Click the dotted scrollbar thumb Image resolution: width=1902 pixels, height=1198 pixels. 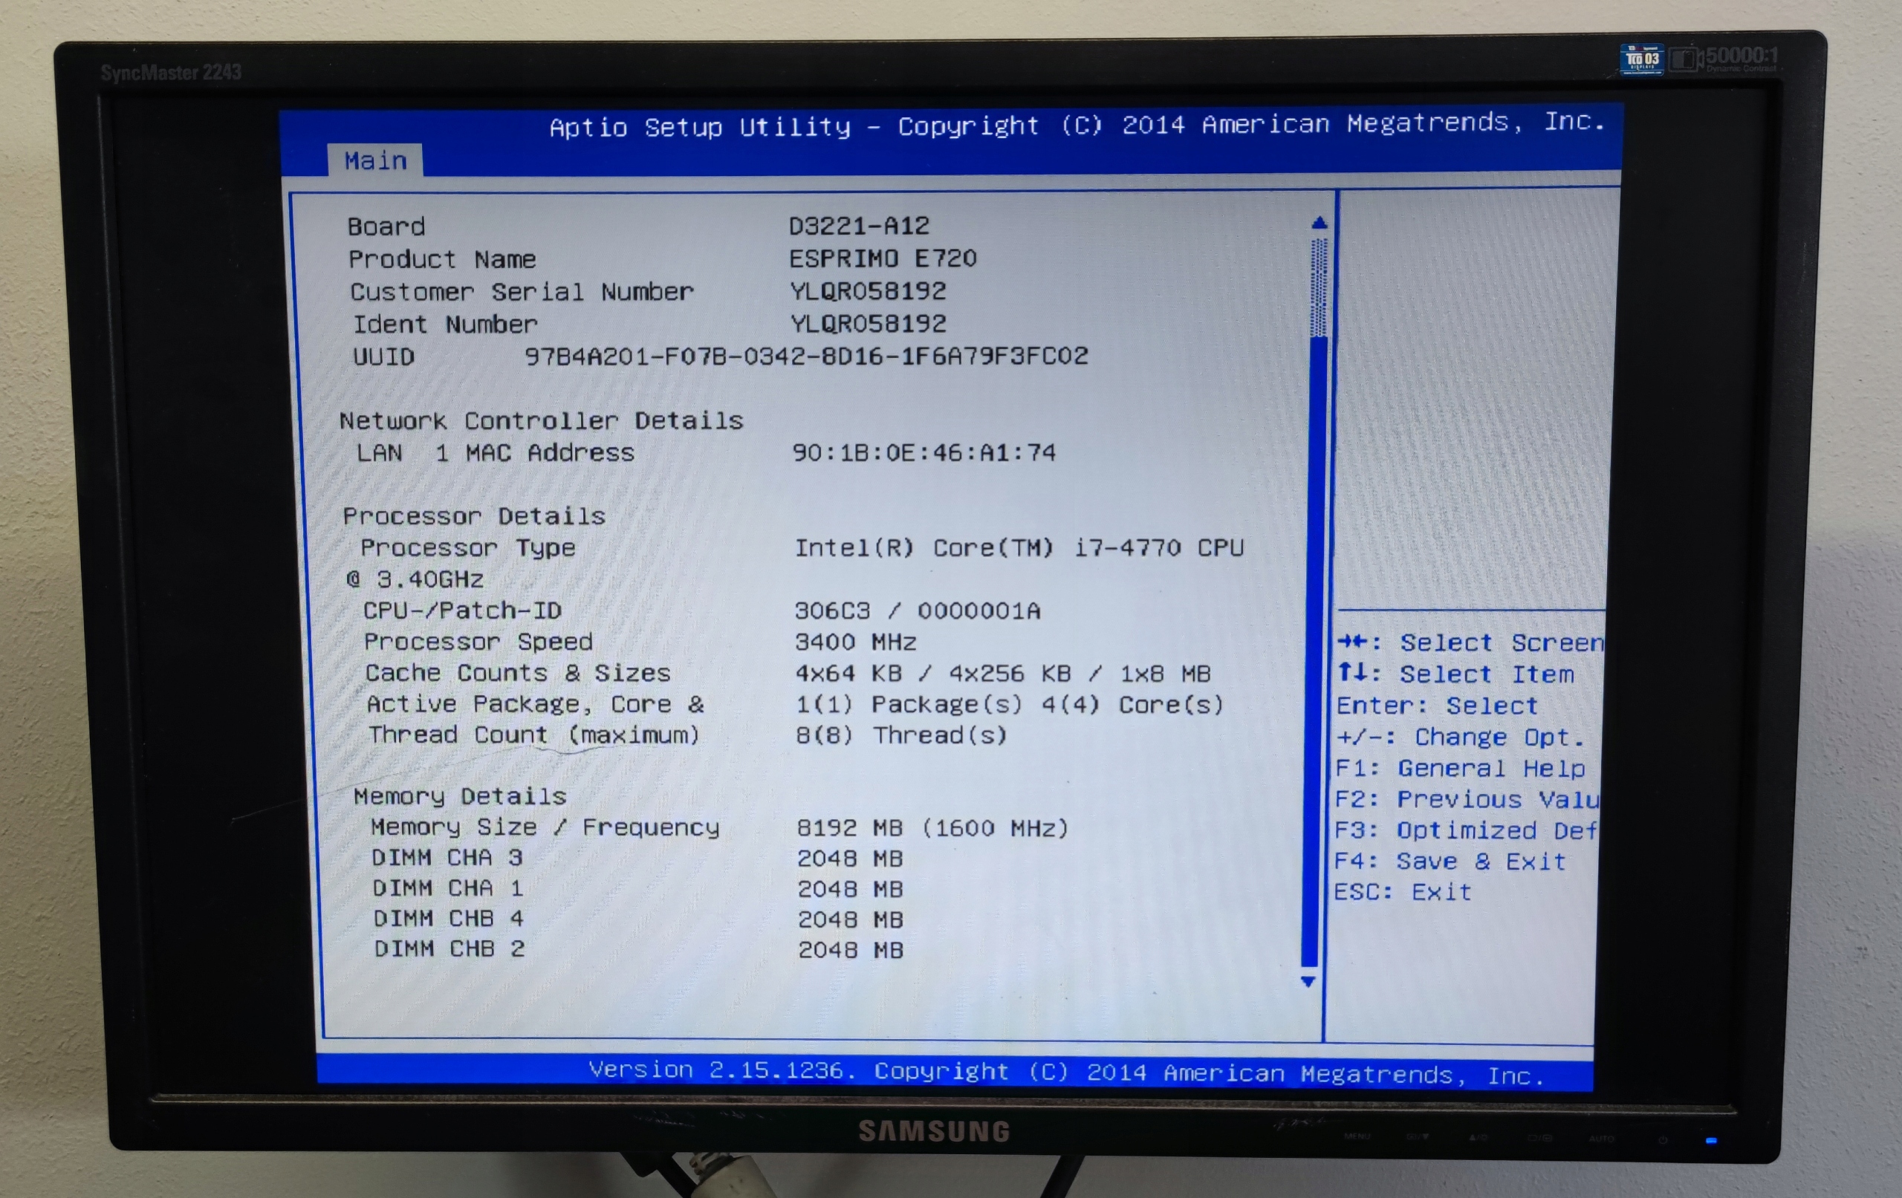[1318, 288]
